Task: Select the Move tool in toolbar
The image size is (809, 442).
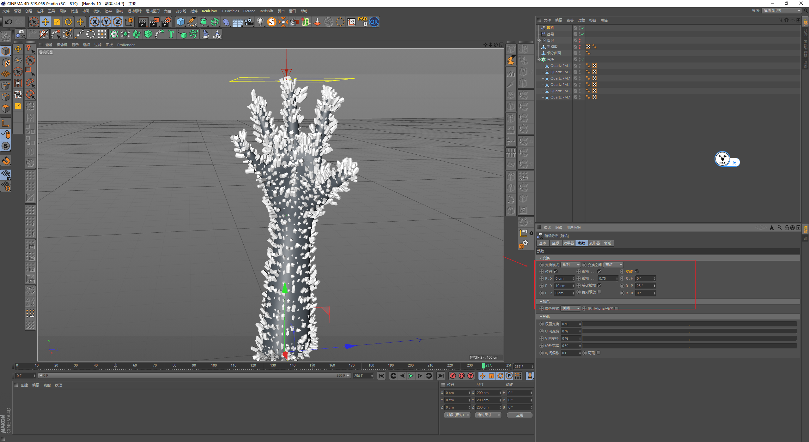Action: coord(46,22)
